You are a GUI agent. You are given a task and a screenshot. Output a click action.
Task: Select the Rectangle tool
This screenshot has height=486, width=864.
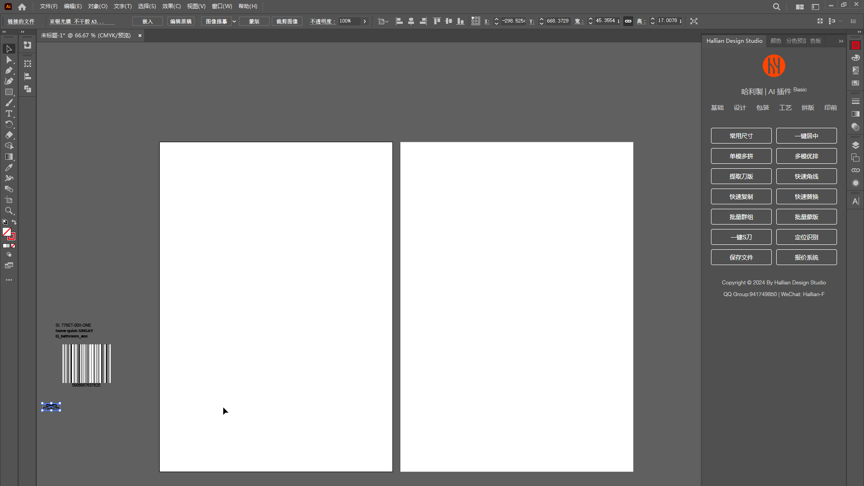coord(9,92)
